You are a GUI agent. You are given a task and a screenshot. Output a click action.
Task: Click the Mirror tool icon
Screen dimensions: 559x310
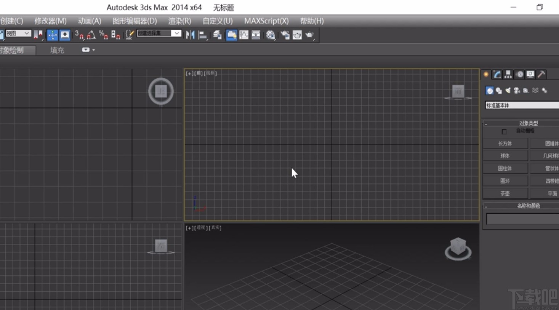pyautogui.click(x=190, y=35)
